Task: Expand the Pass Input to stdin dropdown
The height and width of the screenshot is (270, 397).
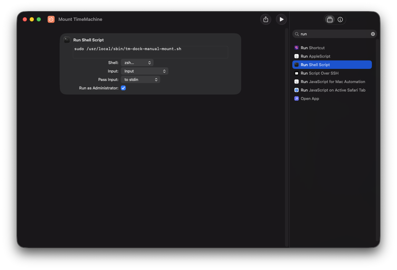Action: (x=140, y=79)
